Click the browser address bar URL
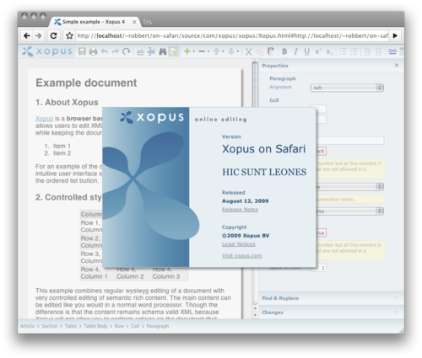The width and height of the screenshot is (422, 358). coord(232,35)
